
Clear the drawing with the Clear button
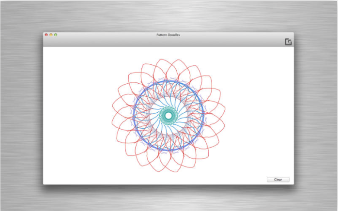278,180
